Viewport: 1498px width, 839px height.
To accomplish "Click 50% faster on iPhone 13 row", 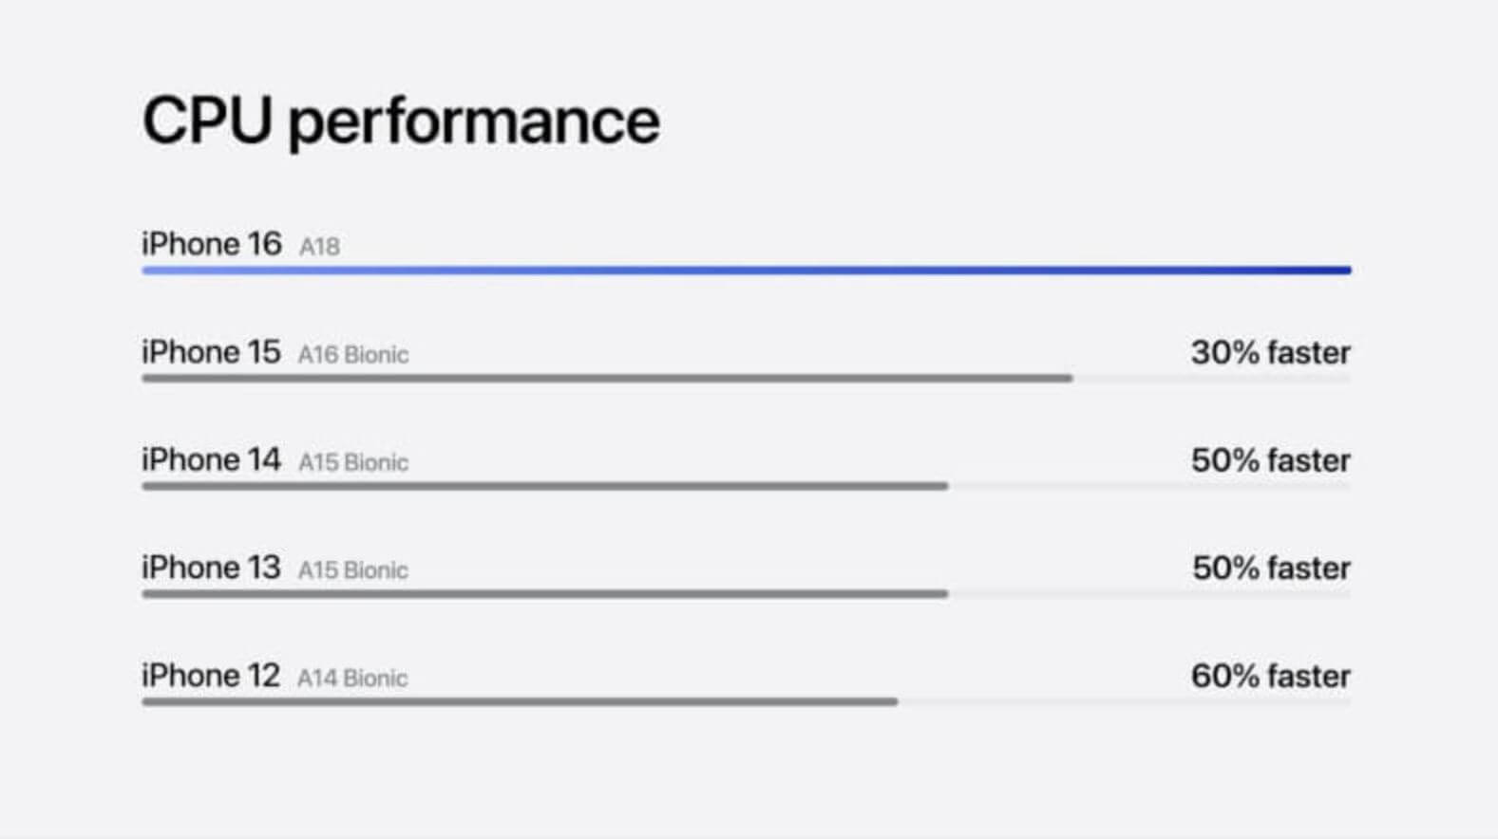I will pyautogui.click(x=1271, y=568).
